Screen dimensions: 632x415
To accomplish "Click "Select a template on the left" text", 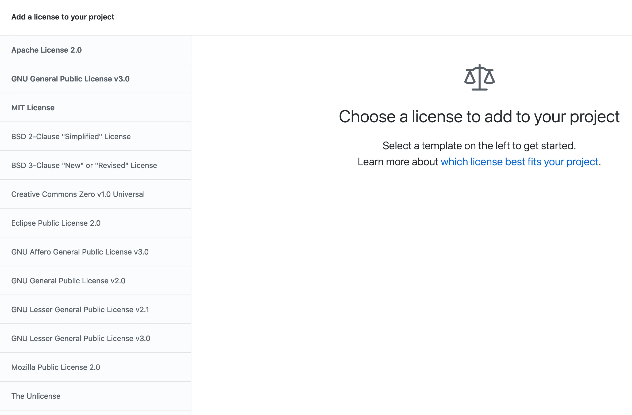I will click(479, 146).
